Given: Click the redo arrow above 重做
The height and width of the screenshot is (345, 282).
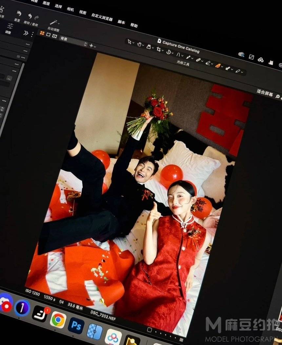Looking at the screenshot, I should [36, 18].
